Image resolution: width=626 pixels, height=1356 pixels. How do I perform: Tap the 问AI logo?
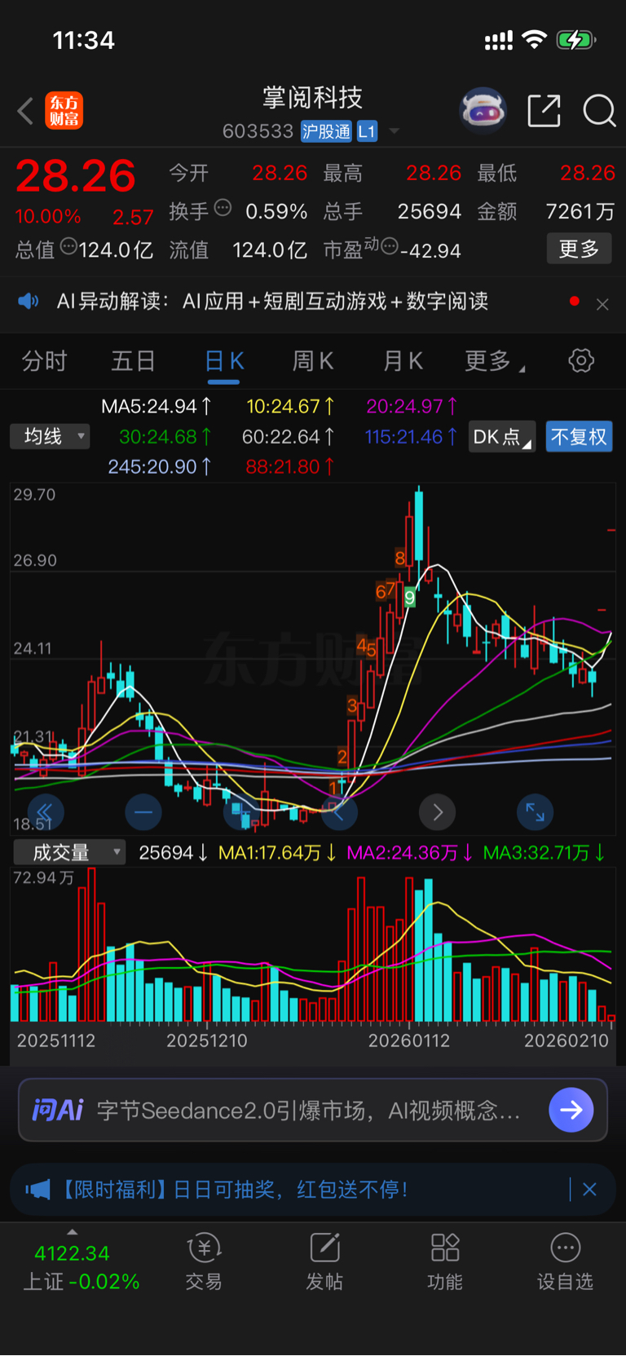click(58, 1110)
